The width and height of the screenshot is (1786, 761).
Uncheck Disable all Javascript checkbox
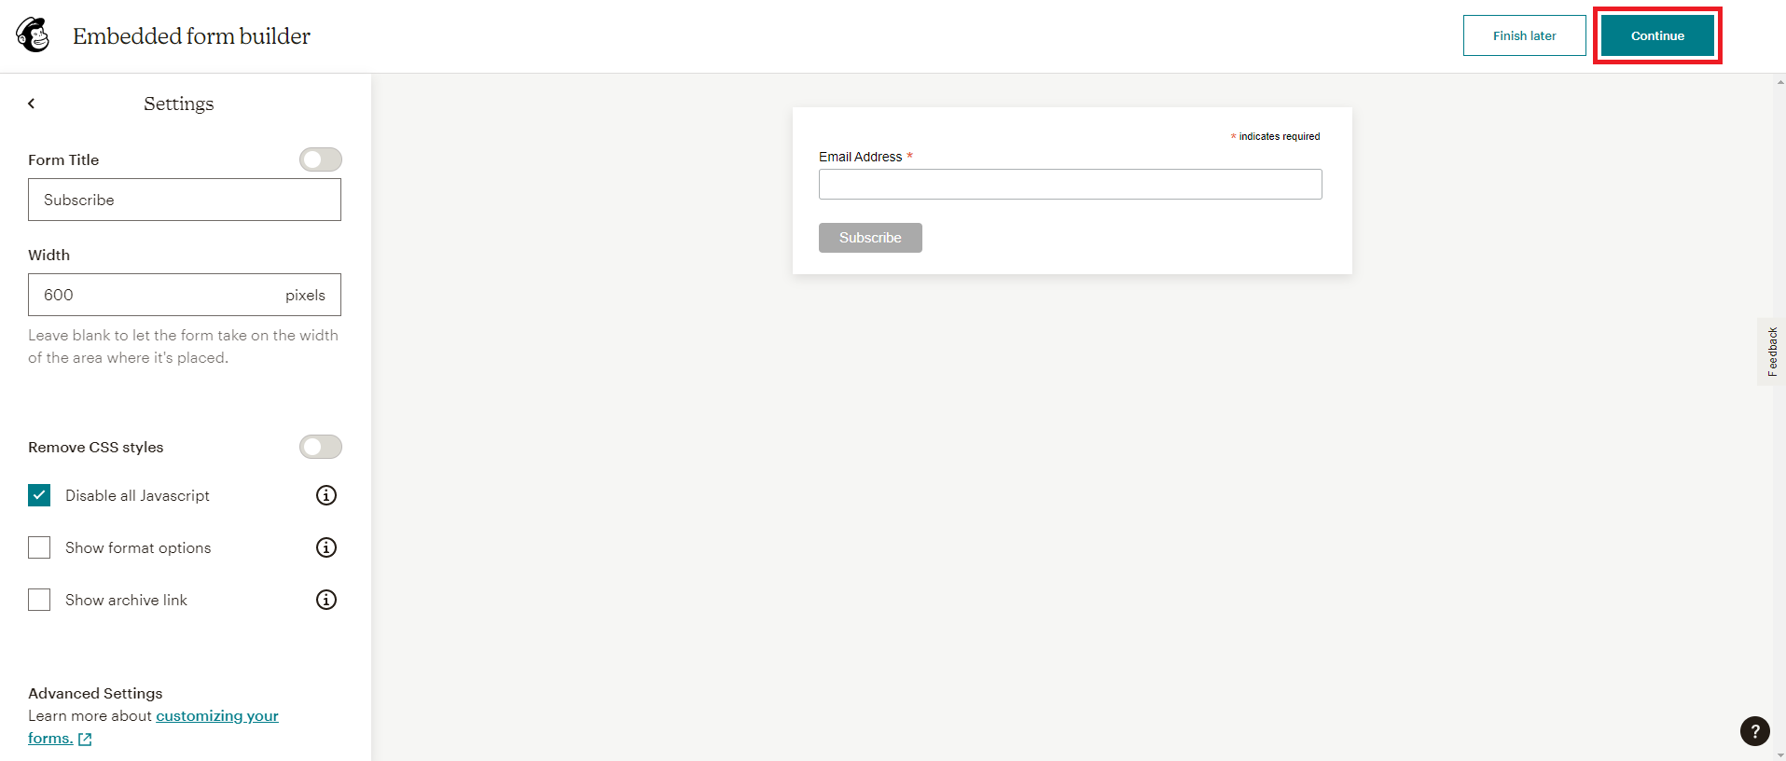pyautogui.click(x=39, y=495)
